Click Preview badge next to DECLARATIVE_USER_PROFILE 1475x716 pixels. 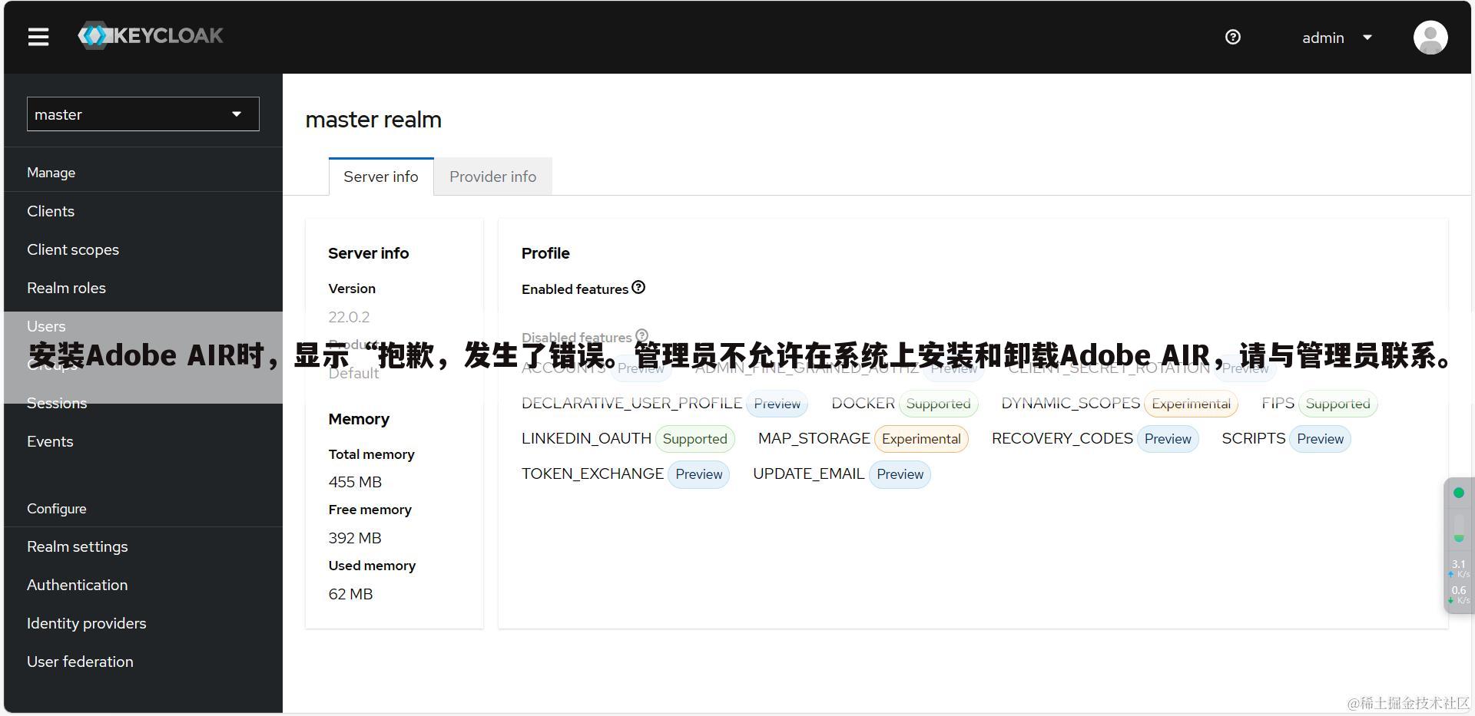click(777, 404)
